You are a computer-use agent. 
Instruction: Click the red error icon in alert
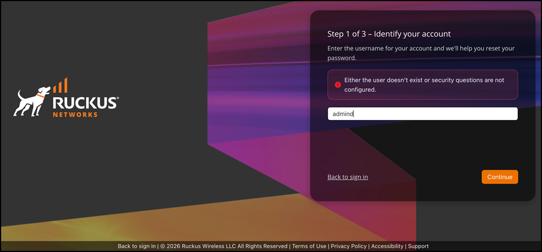click(x=337, y=85)
